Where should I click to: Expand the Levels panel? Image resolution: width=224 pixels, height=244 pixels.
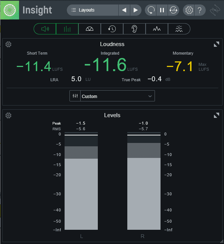(217, 115)
